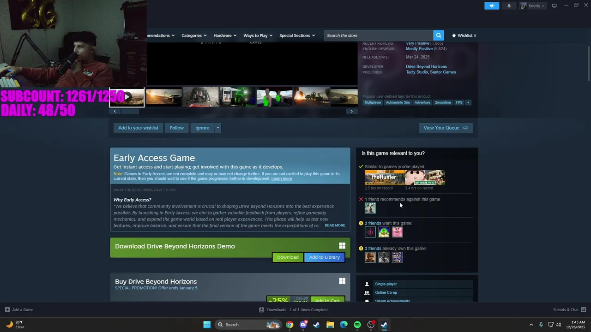Click the Automobile Sim tag

point(398,102)
